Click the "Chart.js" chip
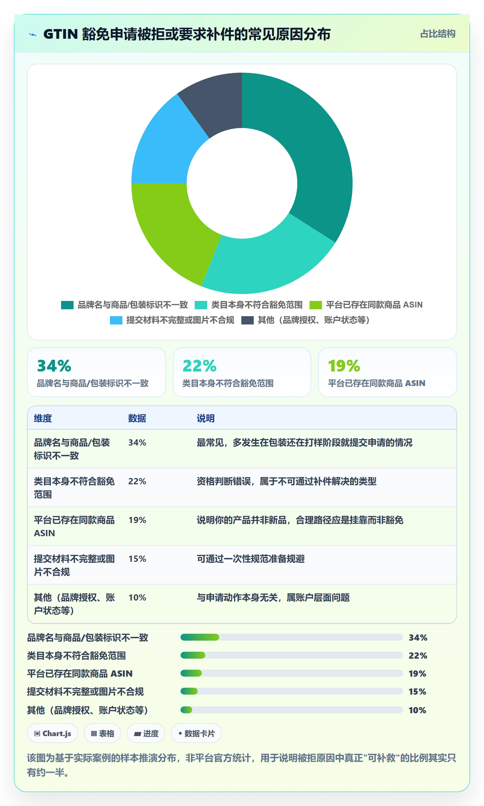 pos(53,733)
